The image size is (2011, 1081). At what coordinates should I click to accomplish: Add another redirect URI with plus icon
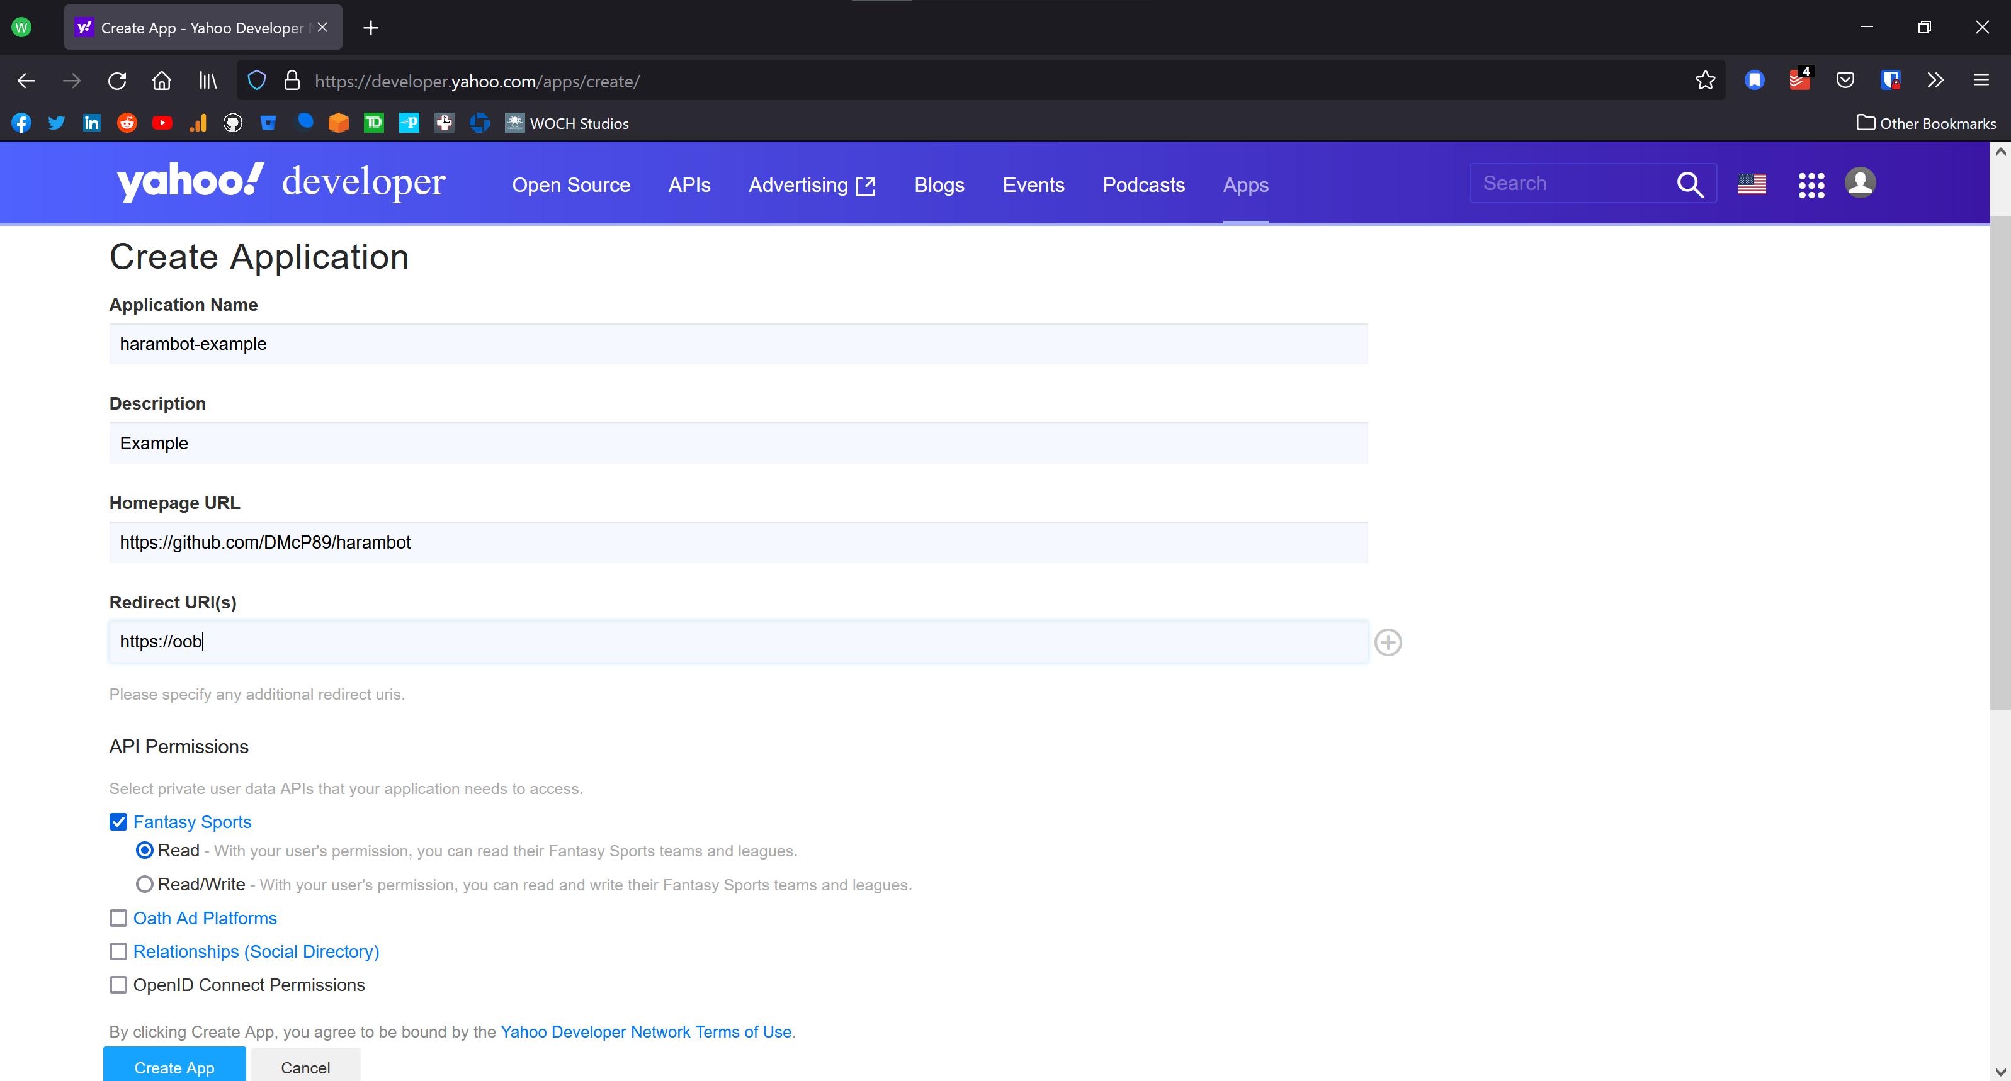pyautogui.click(x=1387, y=642)
